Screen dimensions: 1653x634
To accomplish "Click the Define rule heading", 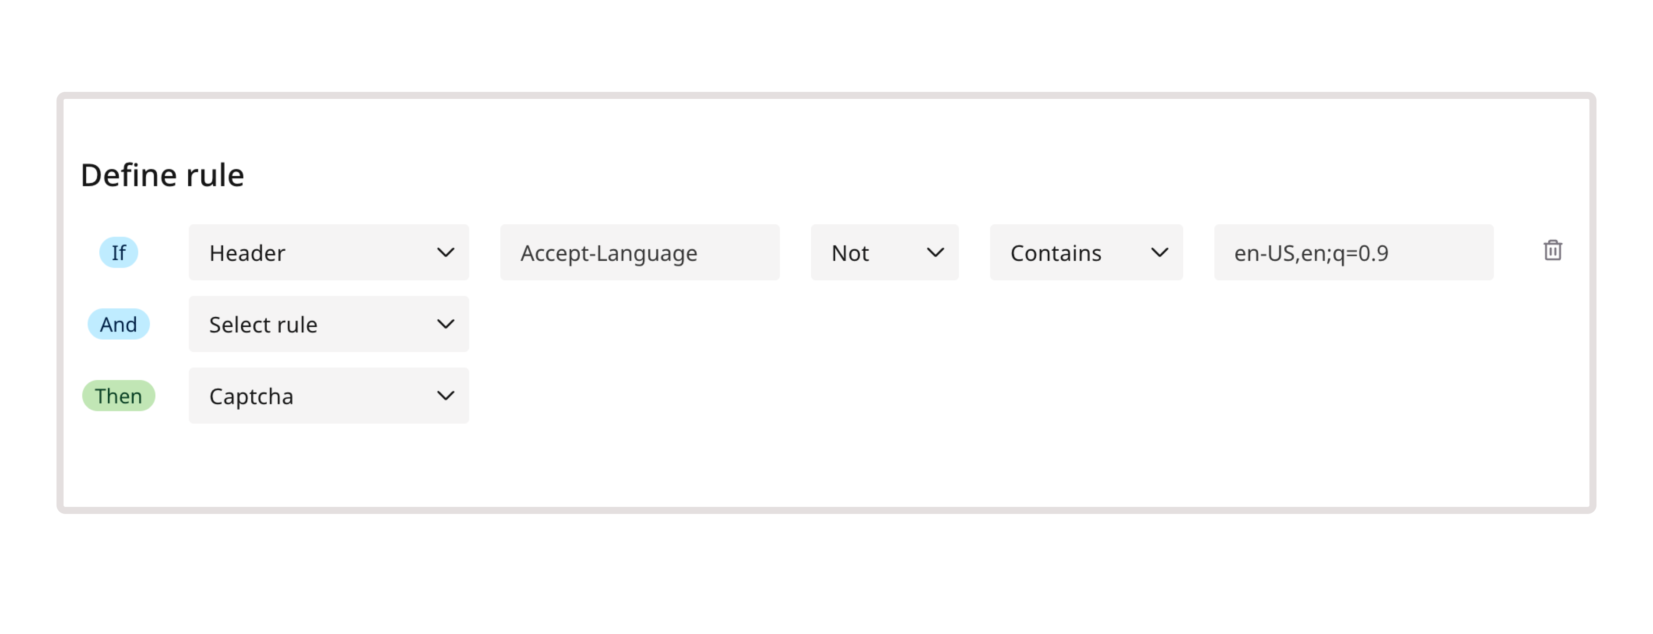I will click(162, 175).
